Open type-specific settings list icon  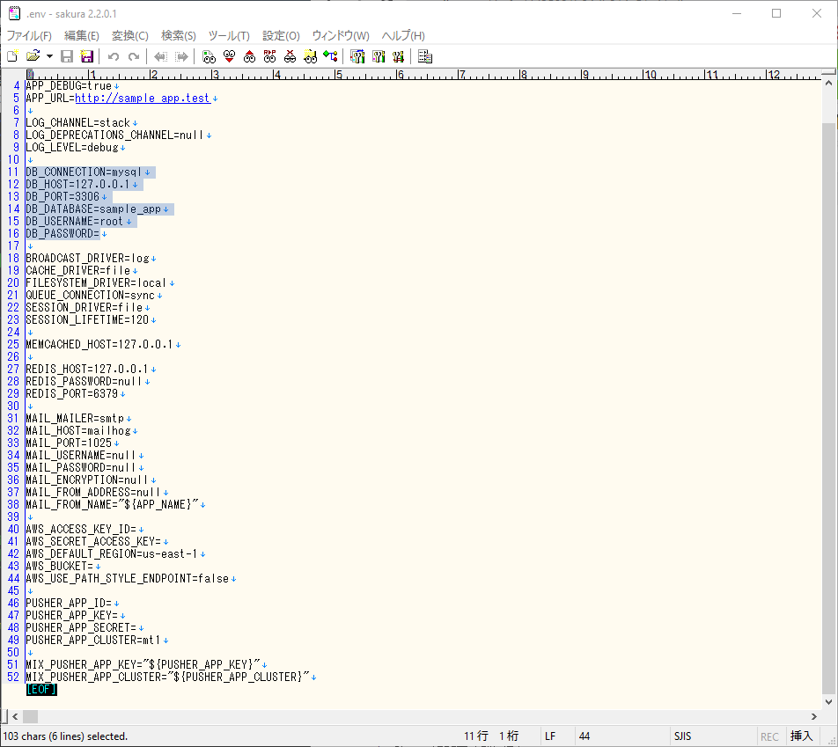click(357, 56)
